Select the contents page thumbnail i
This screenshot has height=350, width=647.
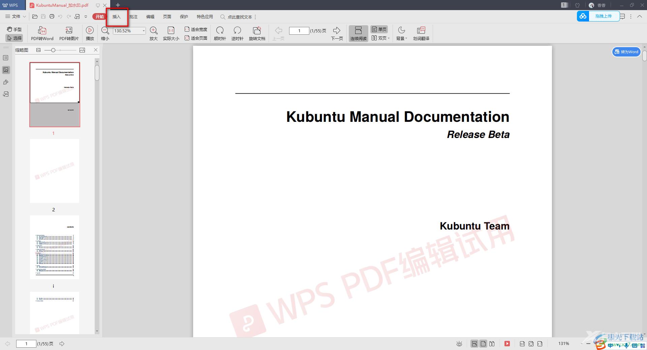pyautogui.click(x=55, y=247)
